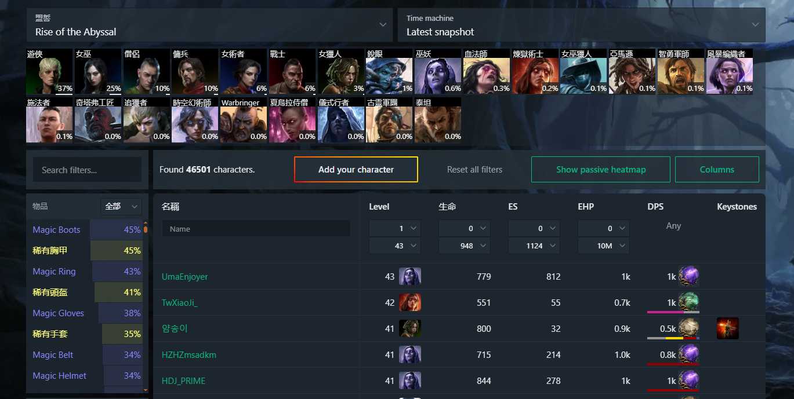Open character link HZHZmsadkm
The height and width of the screenshot is (399, 794).
[189, 354]
